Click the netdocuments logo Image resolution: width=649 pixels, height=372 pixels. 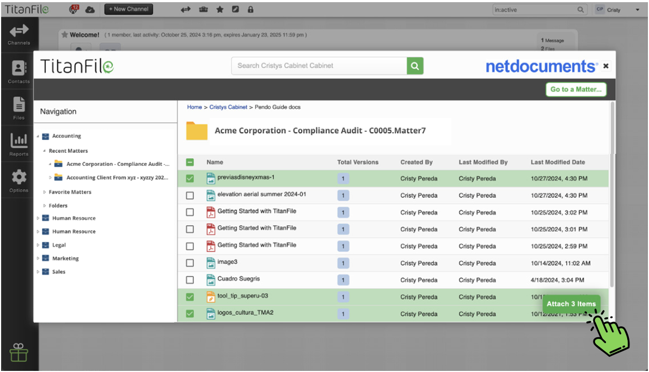[x=541, y=66]
